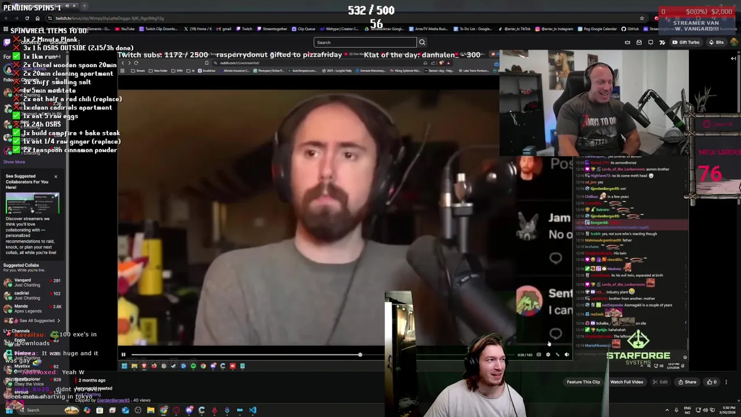Click the embedded browser back arrow

tap(123, 63)
